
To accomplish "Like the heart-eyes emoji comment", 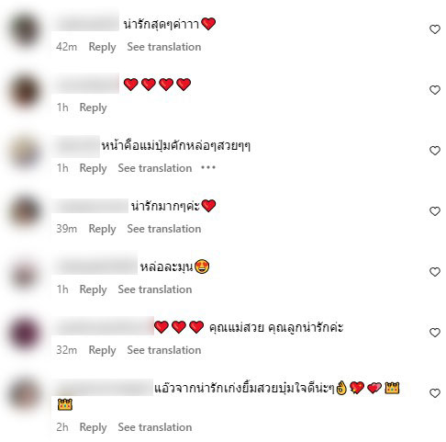I will (435, 272).
